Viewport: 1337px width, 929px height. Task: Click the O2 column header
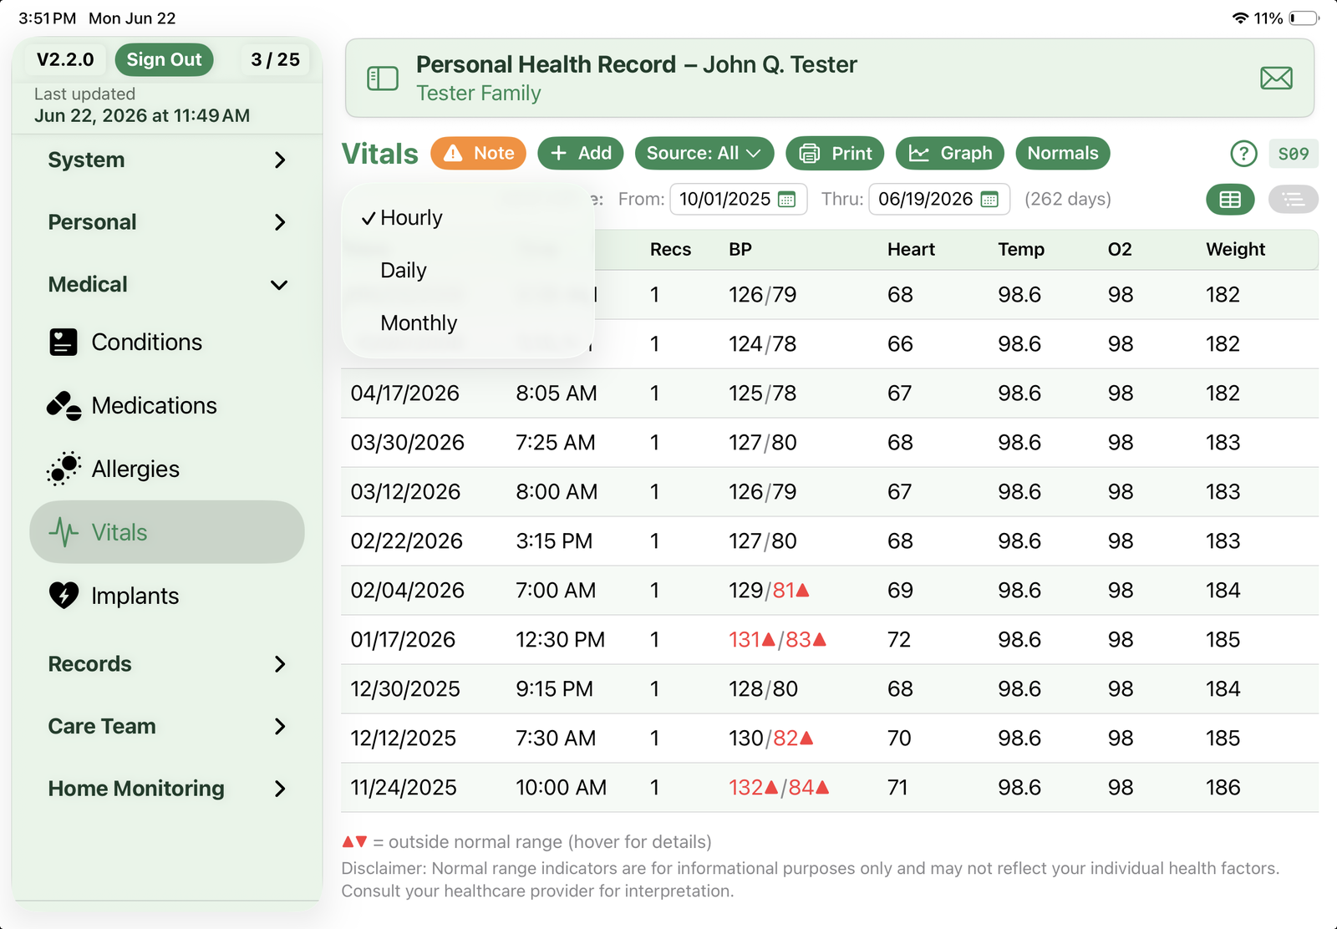click(x=1120, y=250)
